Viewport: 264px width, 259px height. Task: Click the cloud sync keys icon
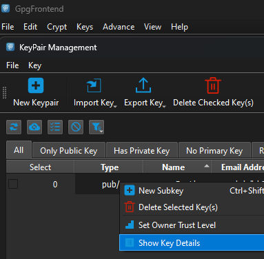(34, 127)
